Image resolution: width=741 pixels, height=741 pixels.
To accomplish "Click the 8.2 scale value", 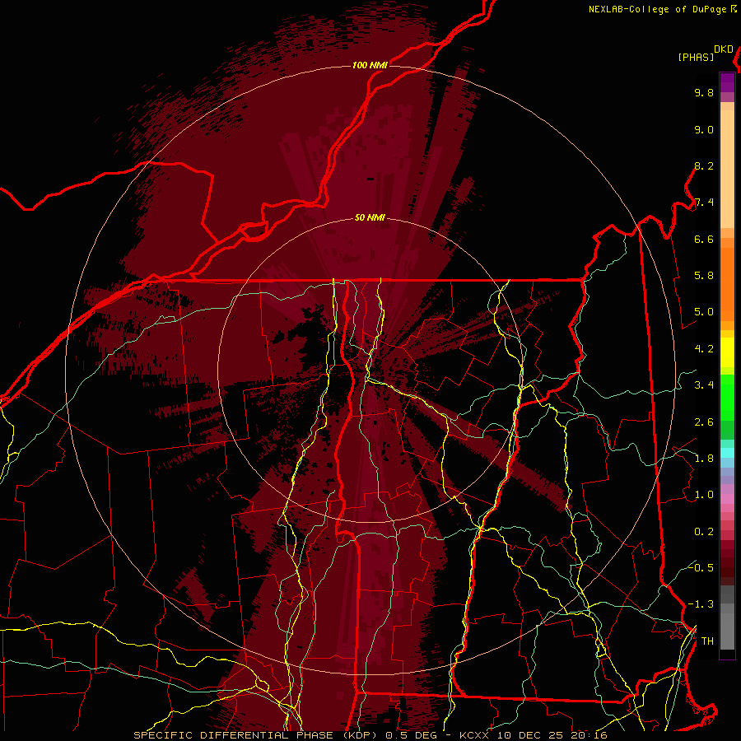I will click(704, 166).
